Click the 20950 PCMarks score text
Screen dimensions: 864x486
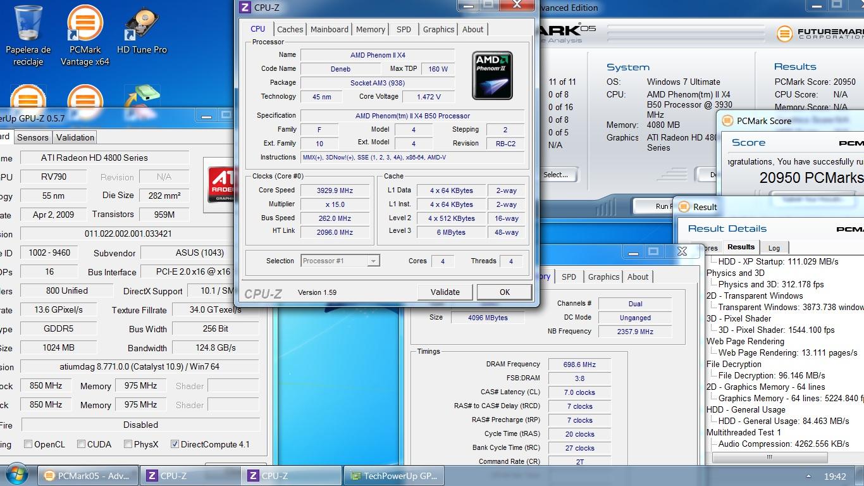click(811, 178)
